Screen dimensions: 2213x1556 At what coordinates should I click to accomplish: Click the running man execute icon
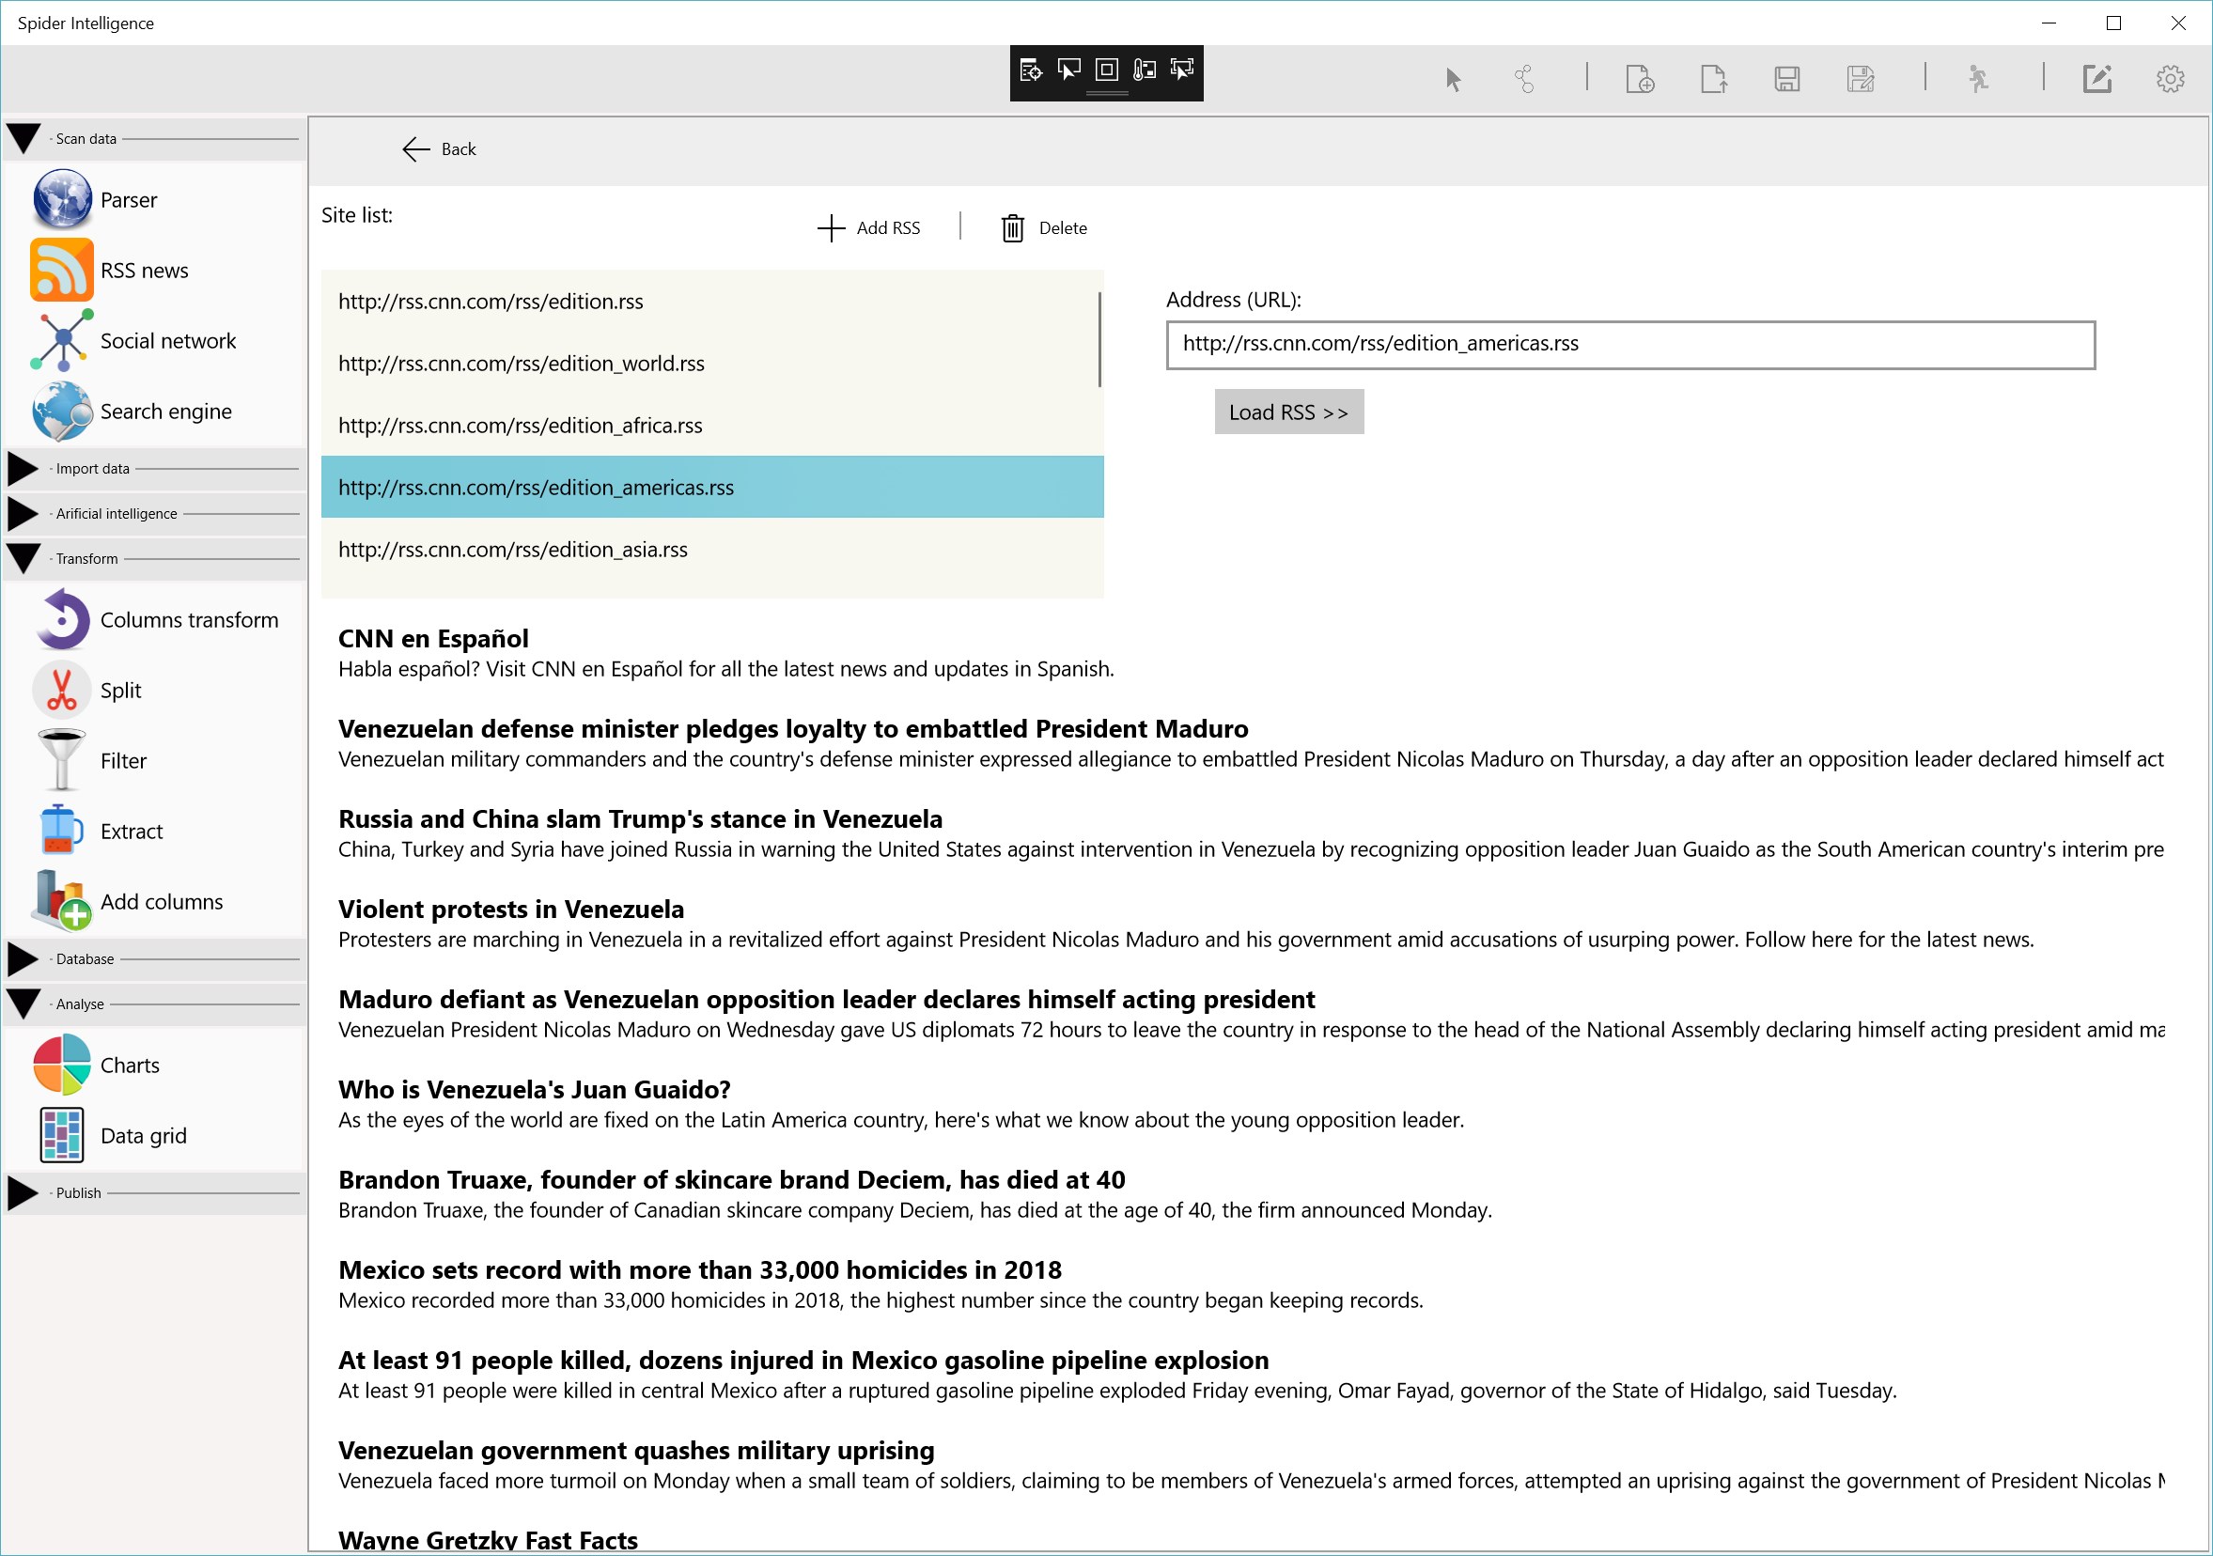1978,78
